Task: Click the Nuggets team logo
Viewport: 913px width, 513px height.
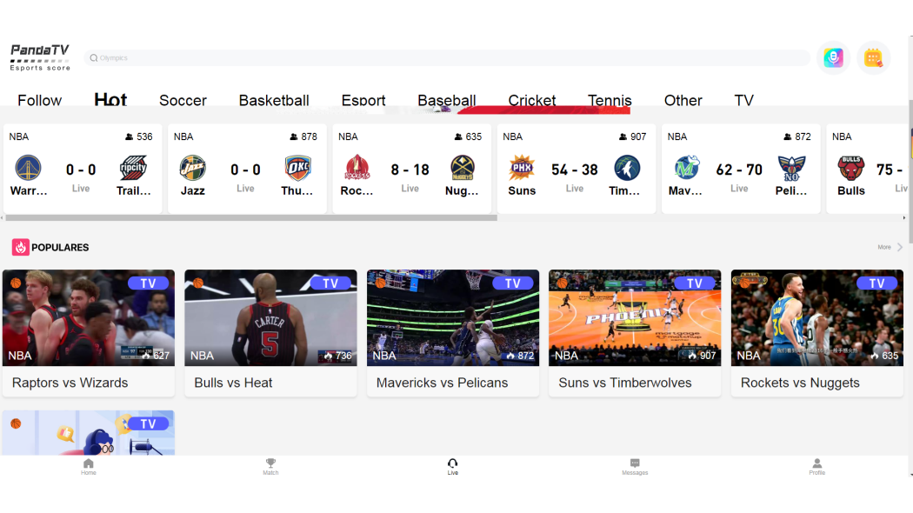Action: [463, 169]
